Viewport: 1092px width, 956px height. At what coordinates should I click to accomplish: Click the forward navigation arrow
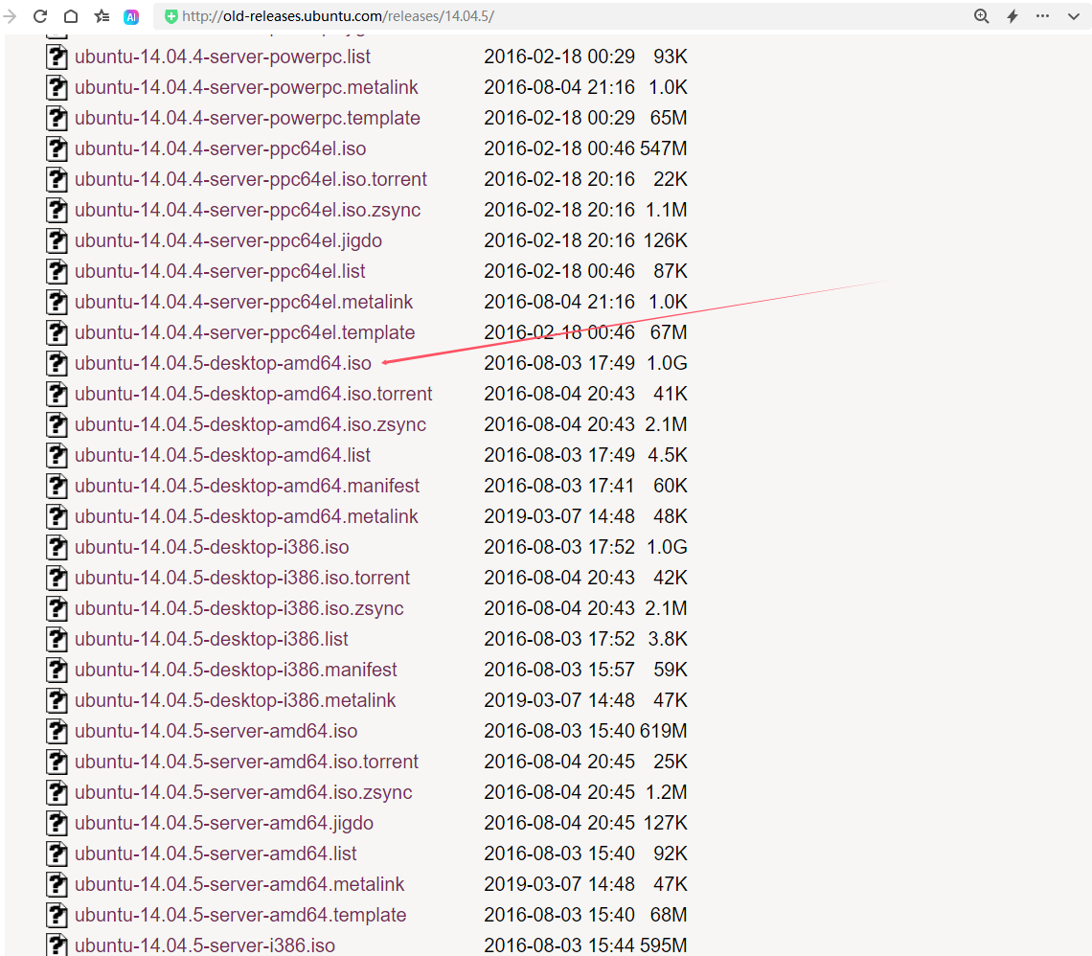[x=10, y=16]
